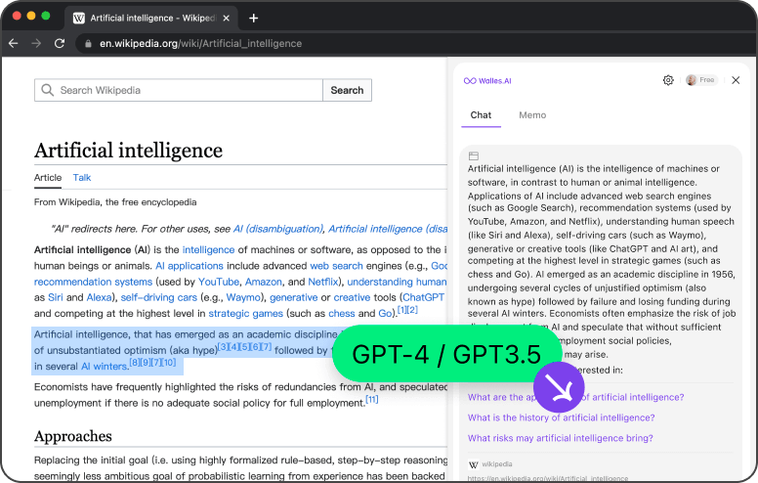758x483 pixels.
Task: Open a new browser tab
Action: pyautogui.click(x=254, y=18)
